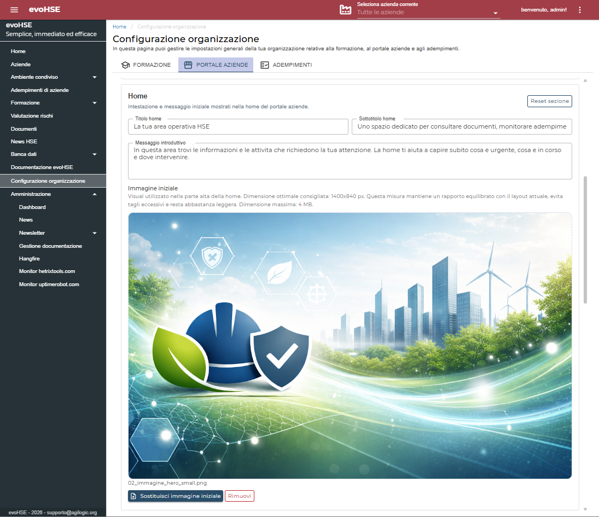Click the Reset sezione button

[x=549, y=101]
